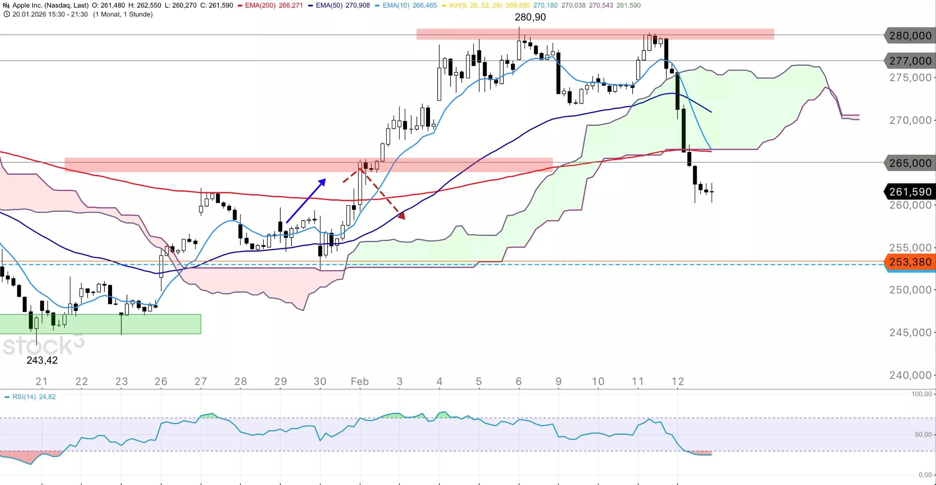This screenshot has height=485, width=936.
Task: Click the candlestick chart type icon
Action: 6,5
